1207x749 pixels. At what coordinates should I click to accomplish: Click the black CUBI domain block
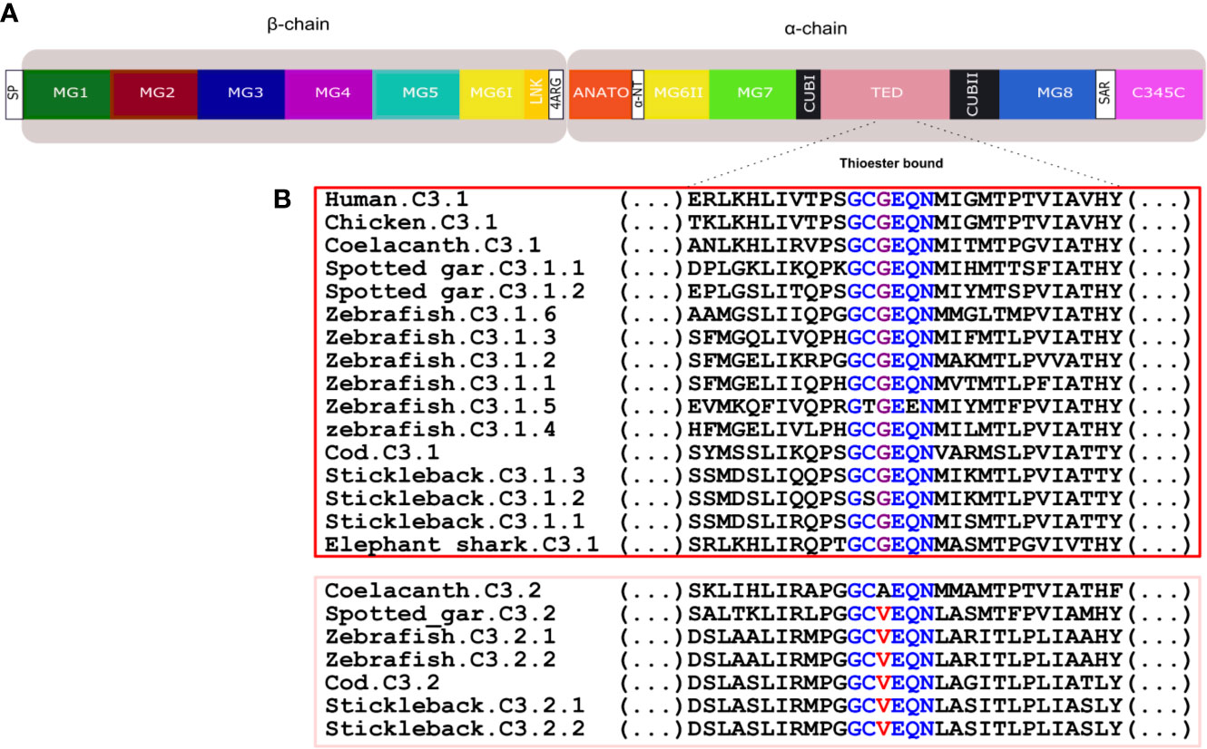(809, 94)
